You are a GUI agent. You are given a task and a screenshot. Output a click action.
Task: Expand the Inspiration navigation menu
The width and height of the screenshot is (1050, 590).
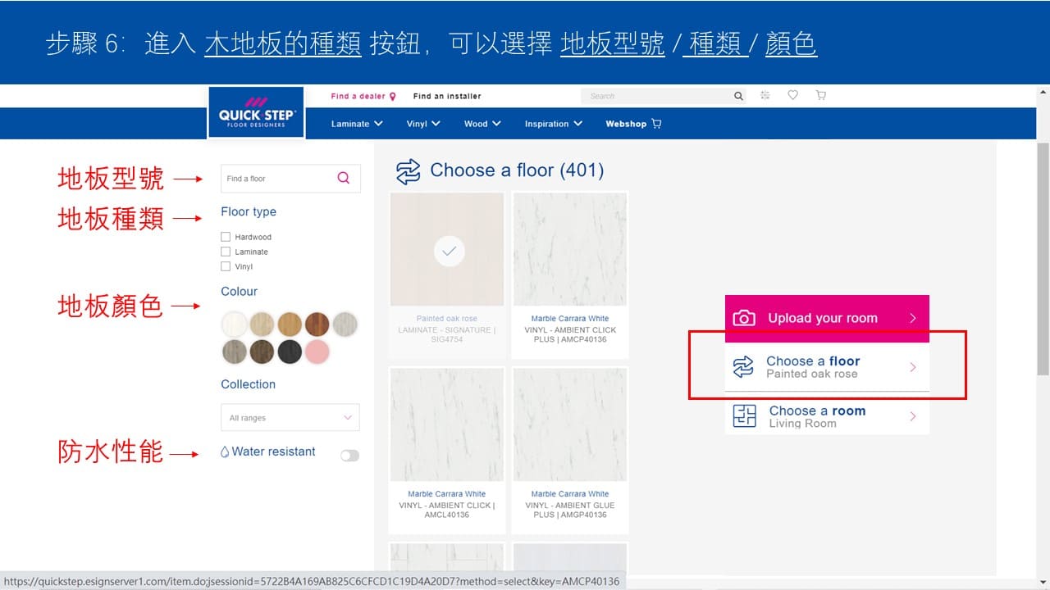point(553,124)
